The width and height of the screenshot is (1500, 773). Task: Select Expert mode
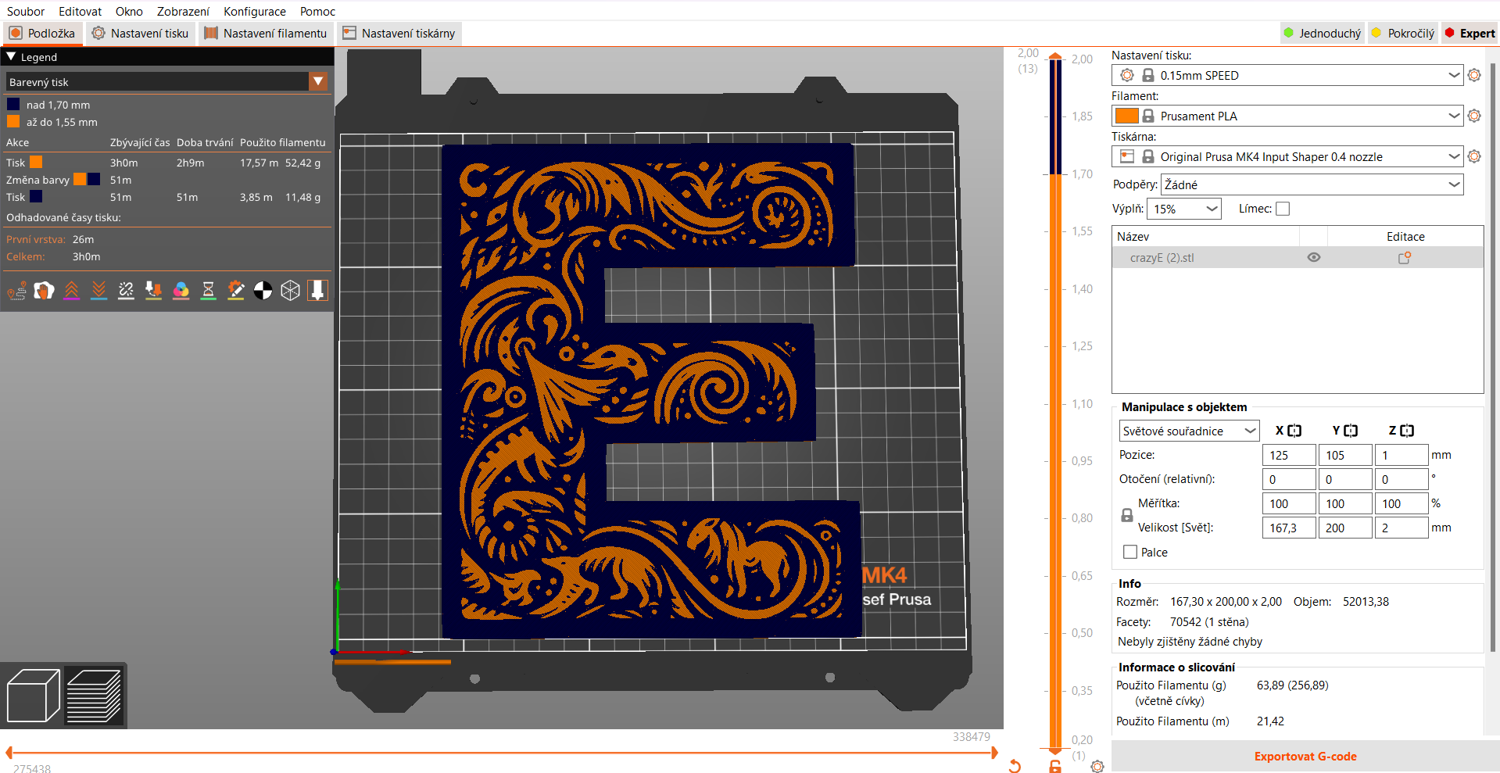pos(1470,33)
